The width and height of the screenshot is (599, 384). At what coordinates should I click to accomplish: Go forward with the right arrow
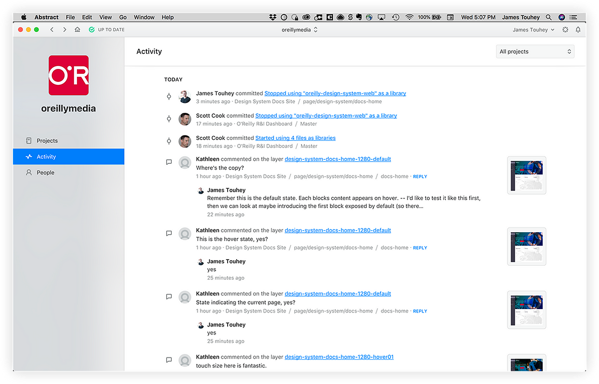coord(64,30)
